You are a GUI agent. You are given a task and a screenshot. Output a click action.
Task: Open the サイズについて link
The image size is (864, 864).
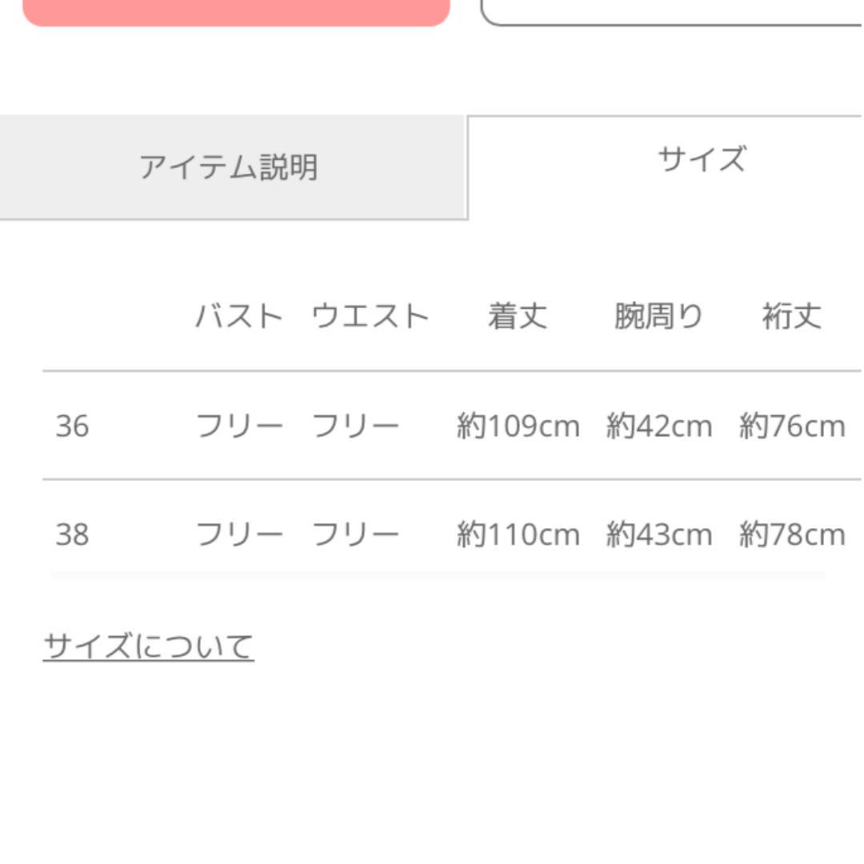(148, 646)
